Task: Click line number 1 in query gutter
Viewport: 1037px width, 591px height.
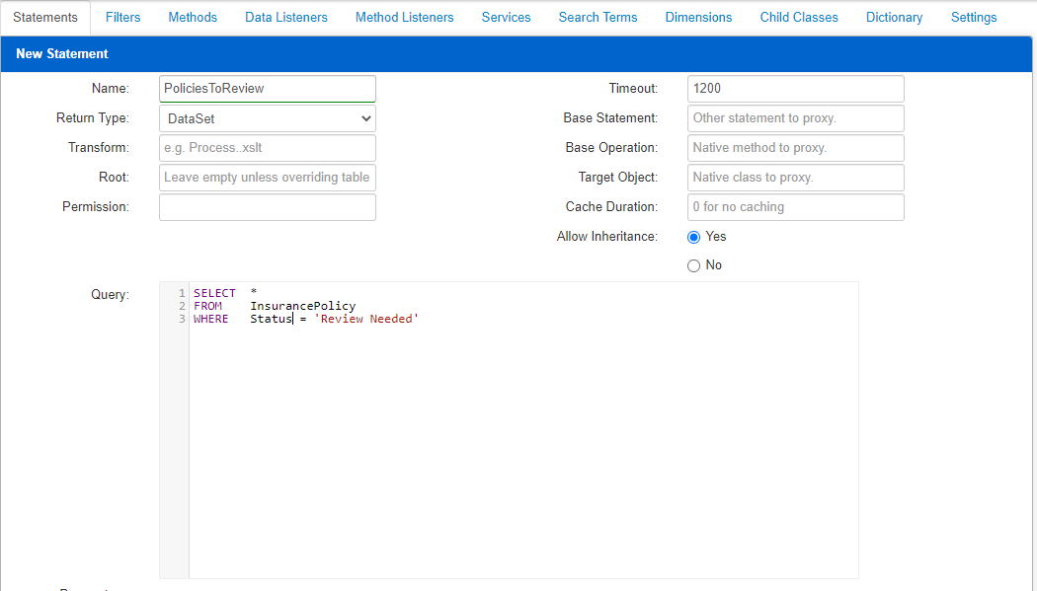Action: pyautogui.click(x=182, y=293)
